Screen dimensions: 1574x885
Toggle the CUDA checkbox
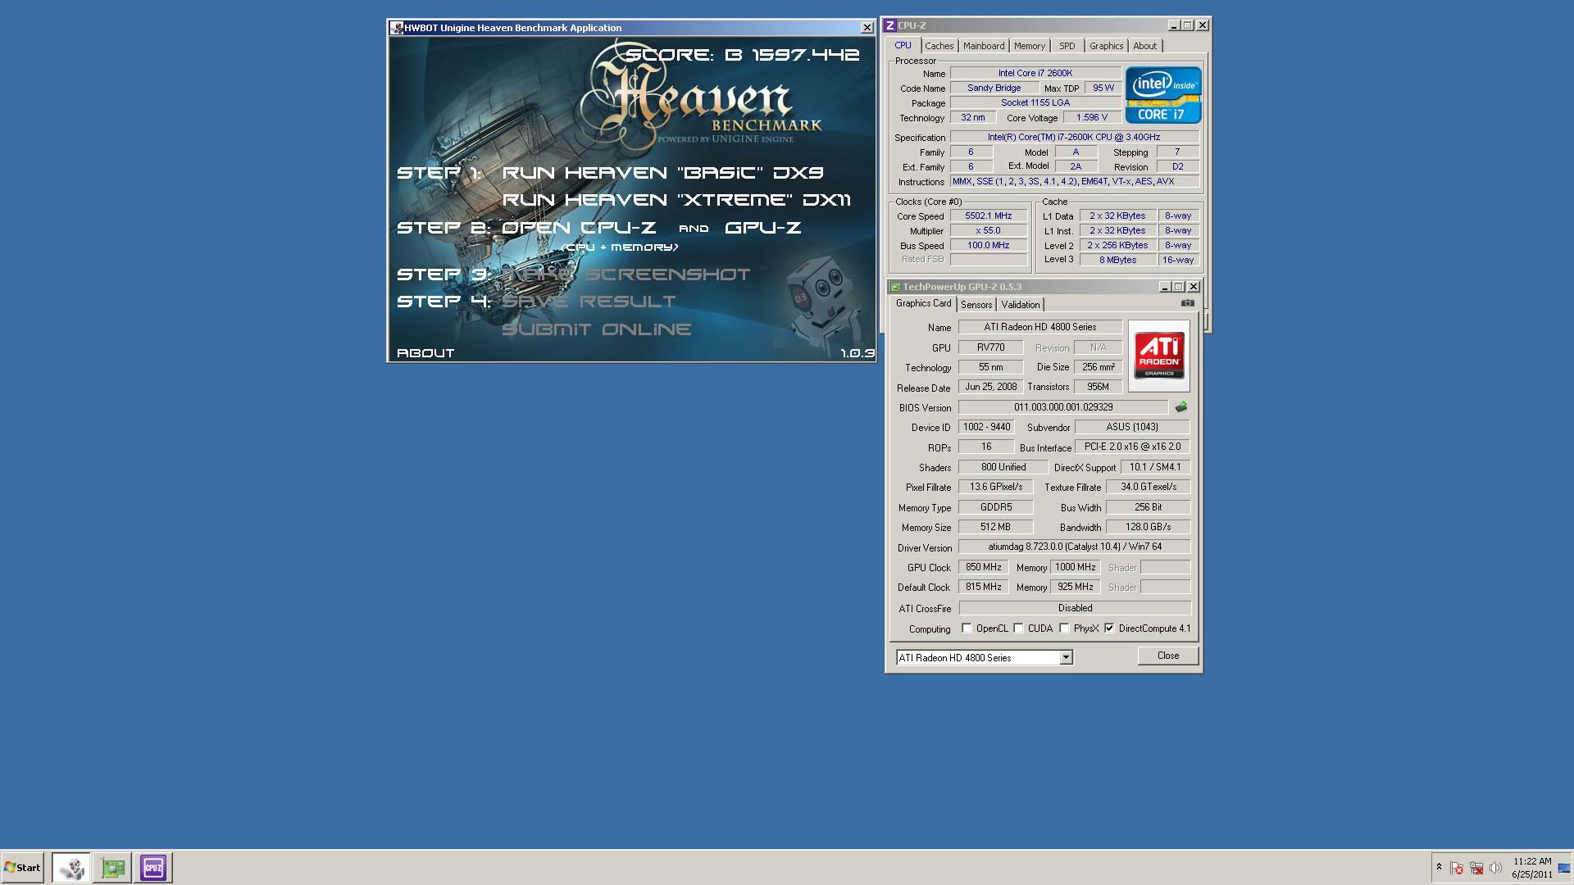tap(1018, 629)
